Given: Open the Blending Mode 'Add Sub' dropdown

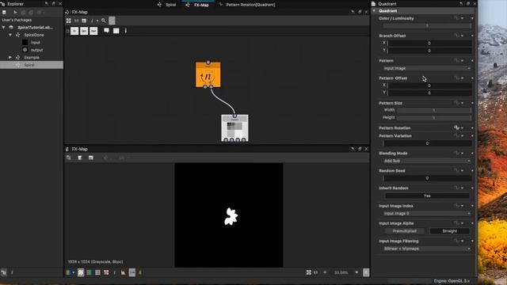Looking at the screenshot, I should tap(427, 161).
